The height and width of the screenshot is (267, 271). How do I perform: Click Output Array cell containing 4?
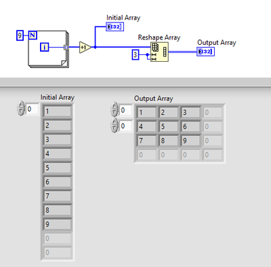[146, 126]
